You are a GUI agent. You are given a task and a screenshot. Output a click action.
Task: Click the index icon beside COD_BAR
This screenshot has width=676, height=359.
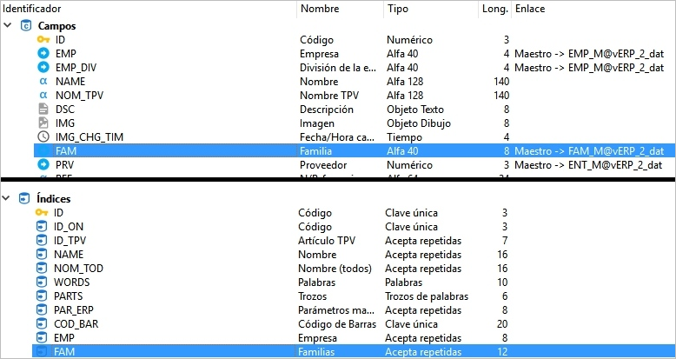43,324
